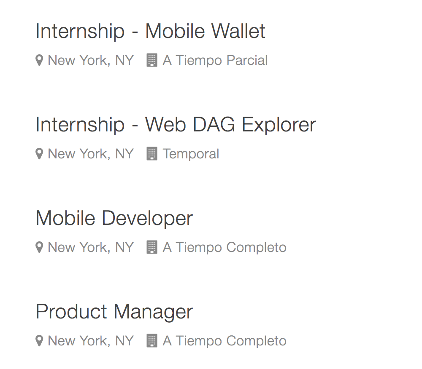Click A Tiempo Completo under Product Manager
The width and height of the screenshot is (422, 369).
click(225, 341)
